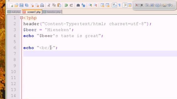Cut selection with the scissors icon

49,5
